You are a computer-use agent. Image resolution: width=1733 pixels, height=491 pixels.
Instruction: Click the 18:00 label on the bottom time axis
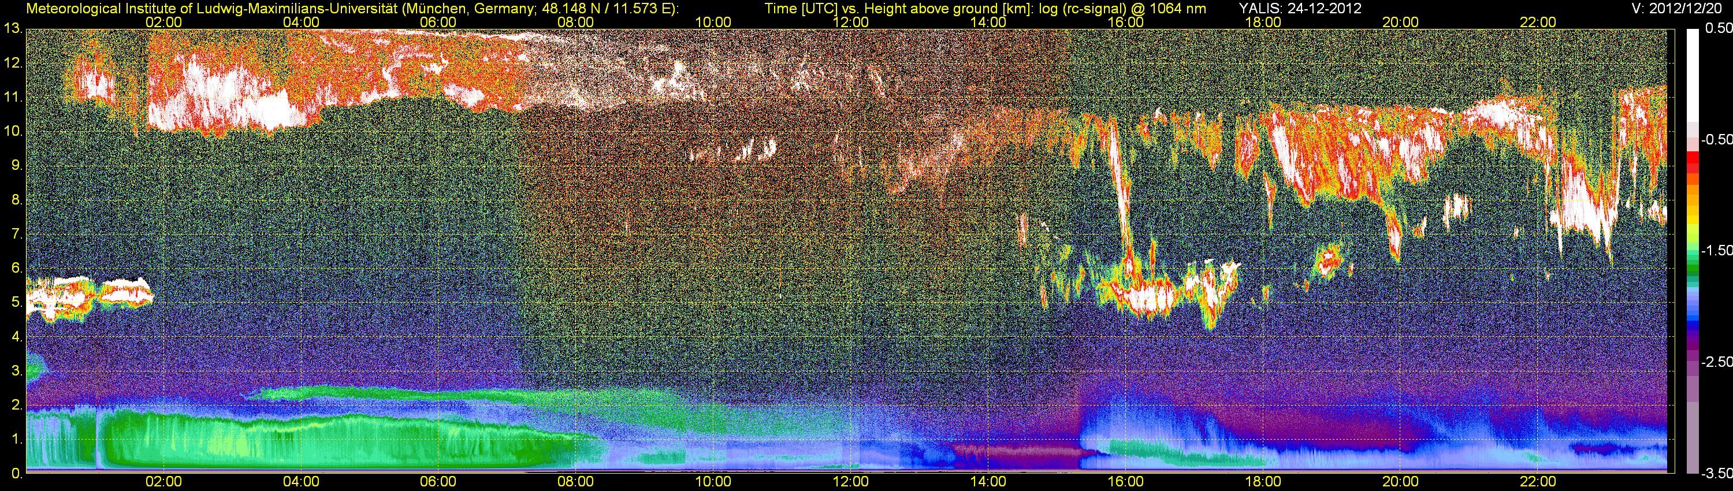[1263, 482]
